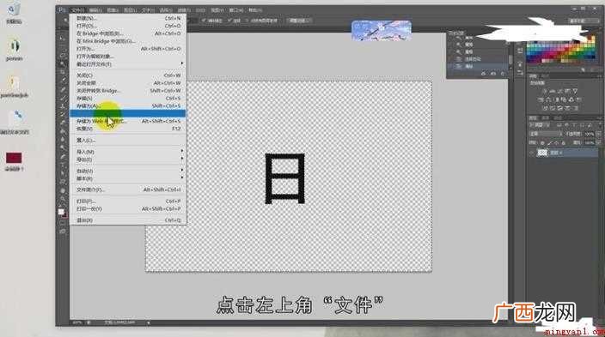Toggle layer filtering switch in Layers panel
The image size is (605, 337).
(600, 125)
